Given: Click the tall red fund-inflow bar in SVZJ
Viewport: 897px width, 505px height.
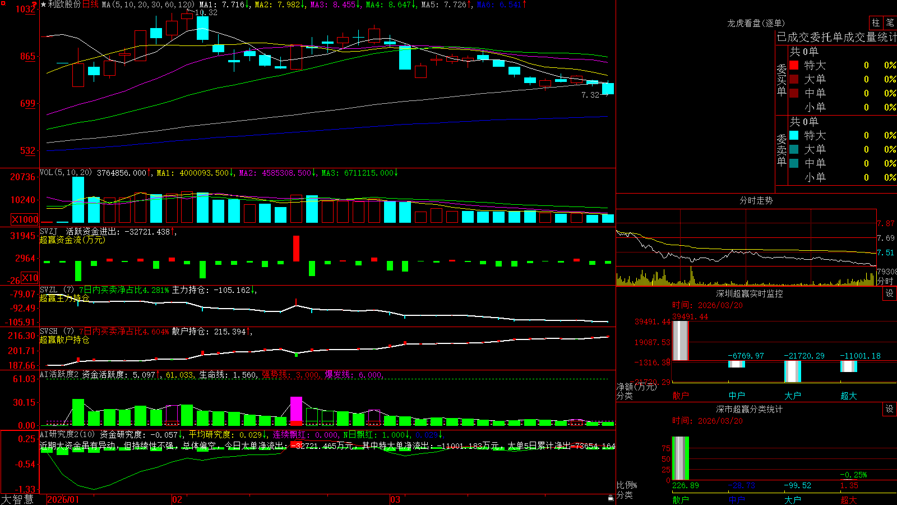Looking at the screenshot, I should (296, 249).
